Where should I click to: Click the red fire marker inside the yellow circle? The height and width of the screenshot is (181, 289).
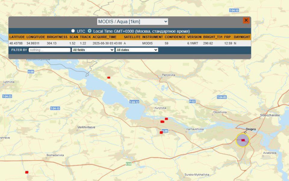coord(243,140)
